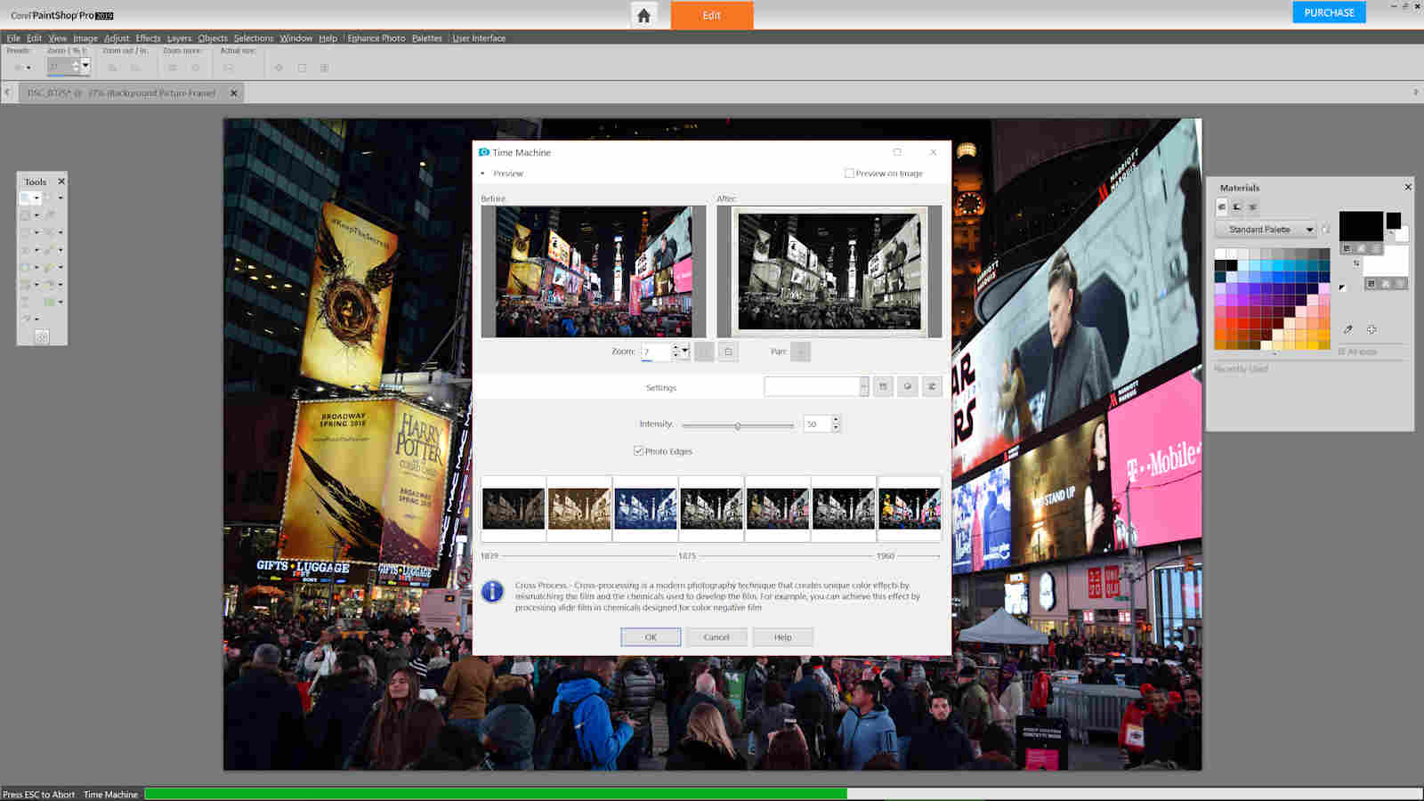Open the Enhance Photo menu
Image resolution: width=1424 pixels, height=801 pixels.
(376, 38)
